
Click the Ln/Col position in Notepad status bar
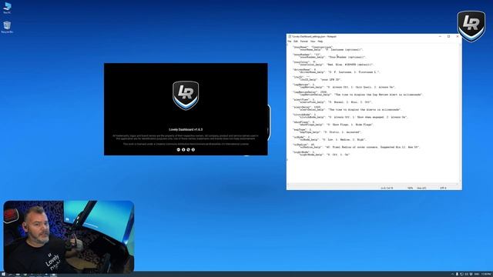387,188
